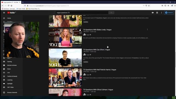Viewport: 176px width, 99px height.
Task: Go back with the browser back arrow
Action: tap(2, 5)
